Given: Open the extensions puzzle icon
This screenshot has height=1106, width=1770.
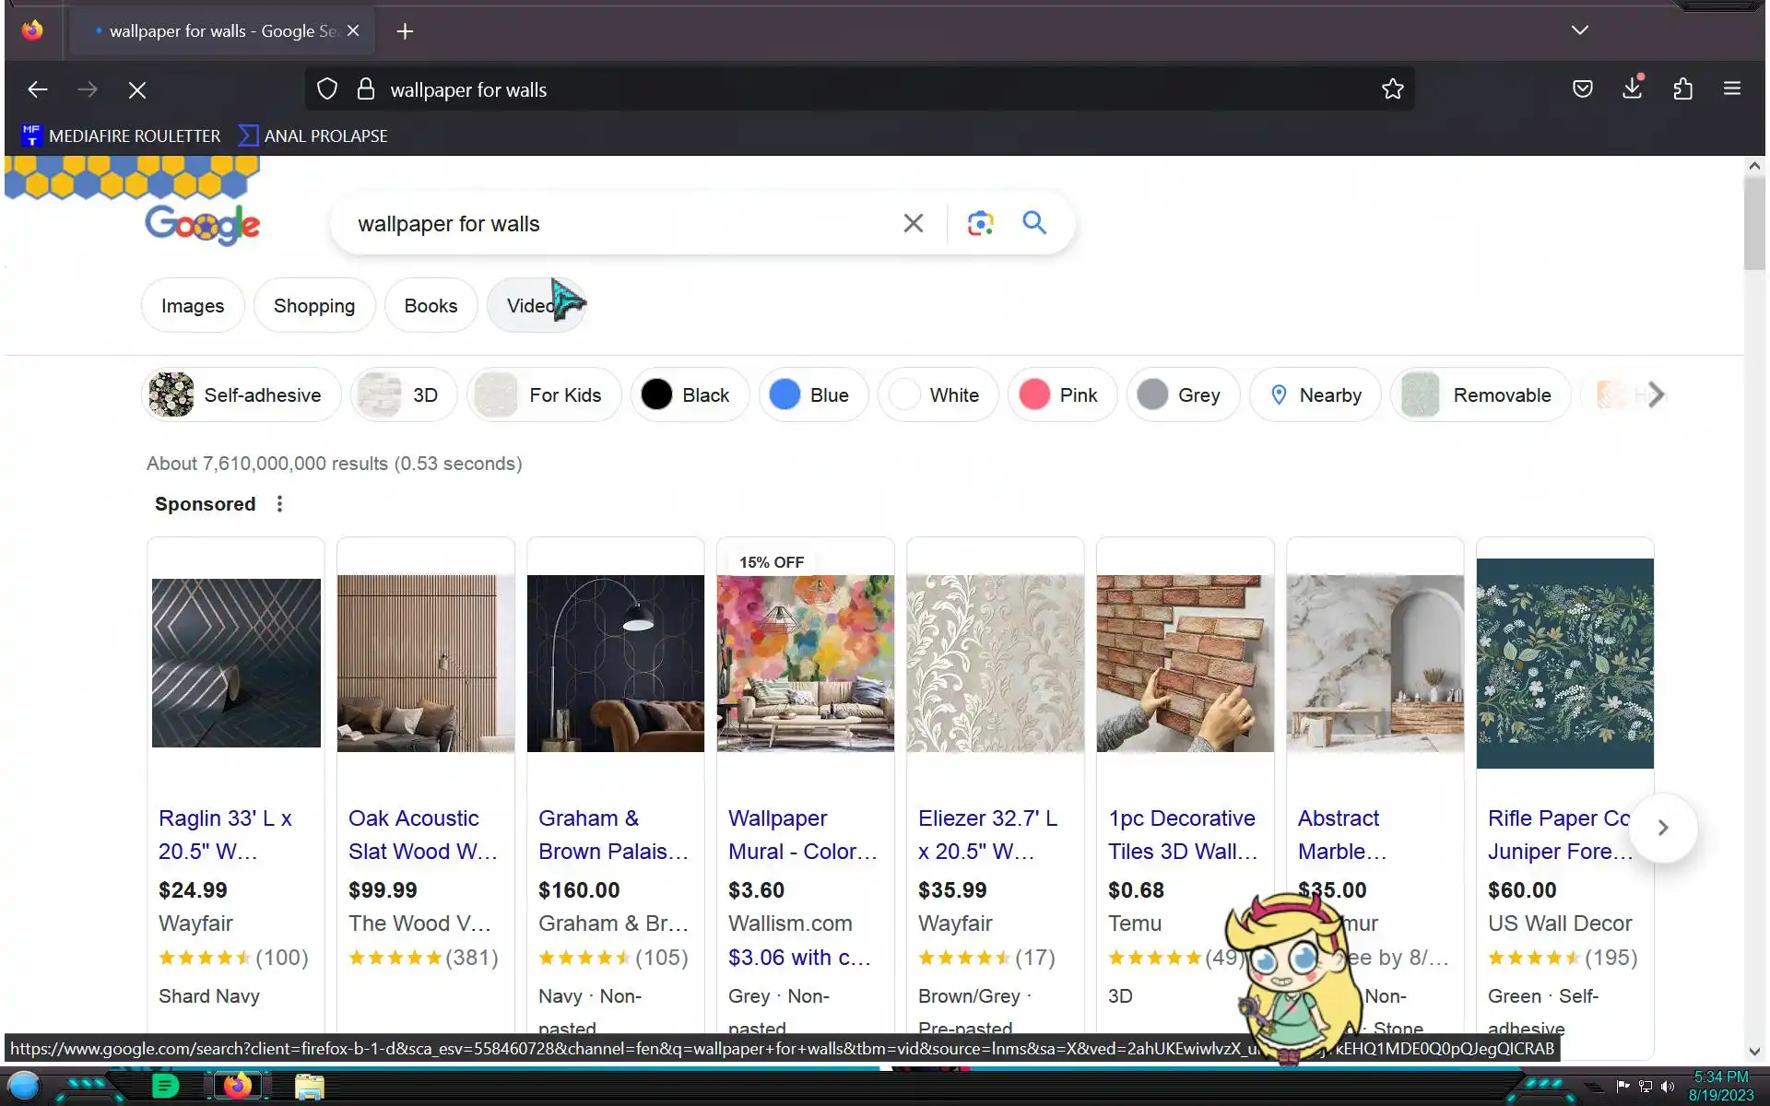Looking at the screenshot, I should [x=1682, y=89].
